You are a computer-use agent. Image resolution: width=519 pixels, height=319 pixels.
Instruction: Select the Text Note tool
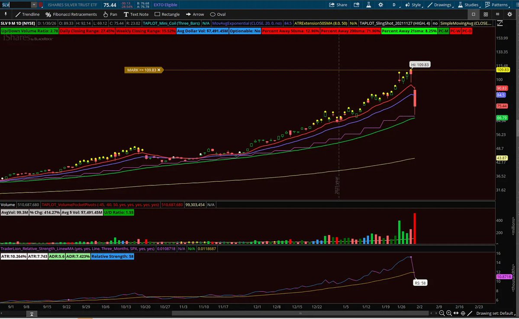click(x=136, y=14)
